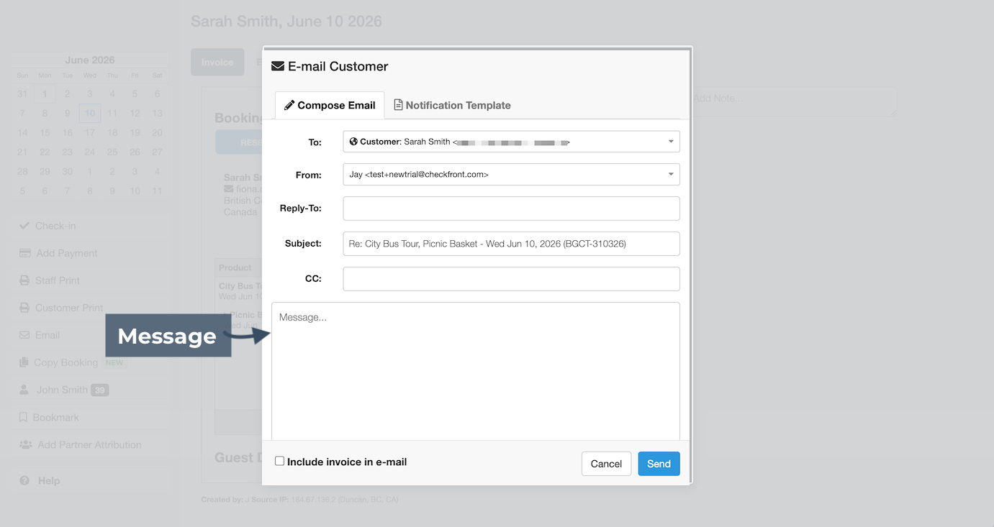The image size is (994, 527).
Task: Click the 39 badge beside John Smith
Action: (x=100, y=390)
